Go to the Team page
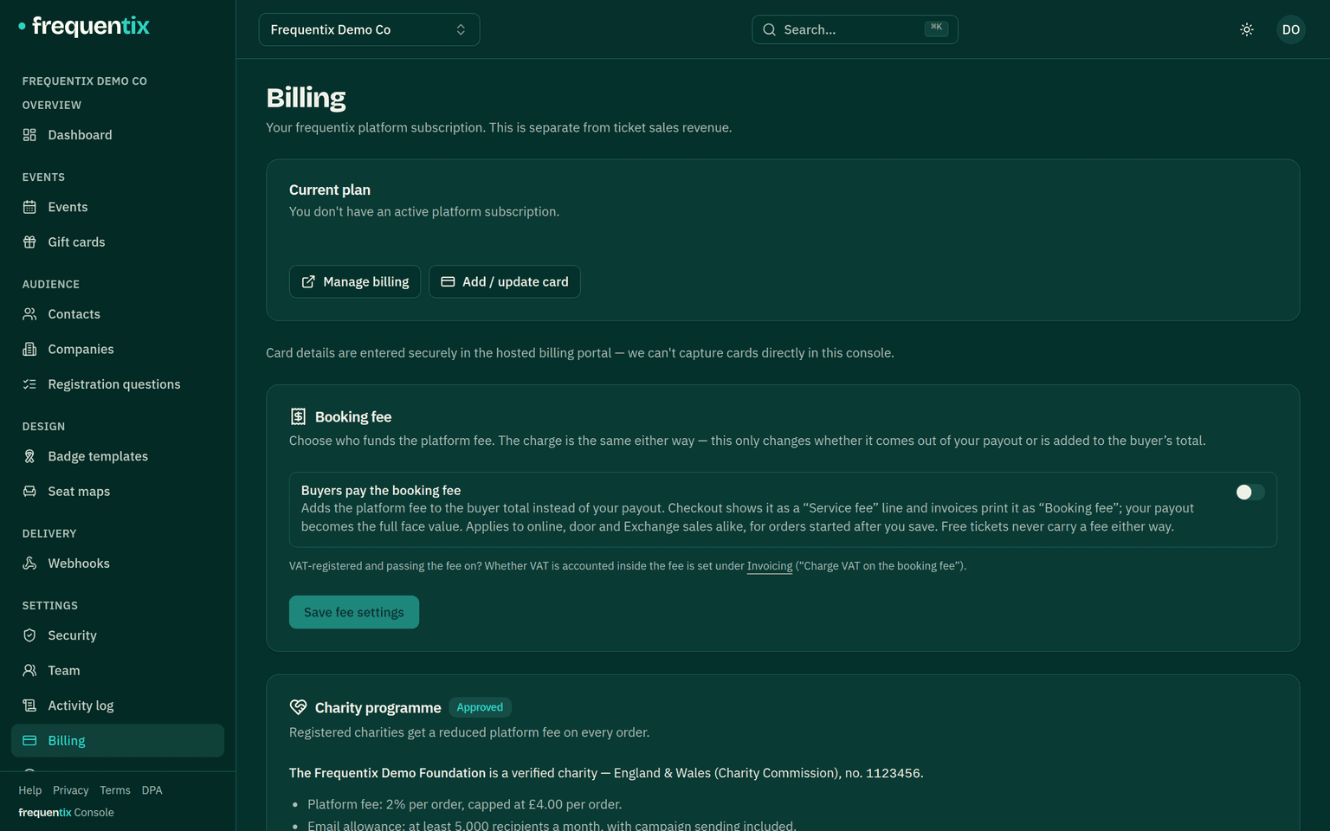Image resolution: width=1330 pixels, height=831 pixels. [118, 671]
